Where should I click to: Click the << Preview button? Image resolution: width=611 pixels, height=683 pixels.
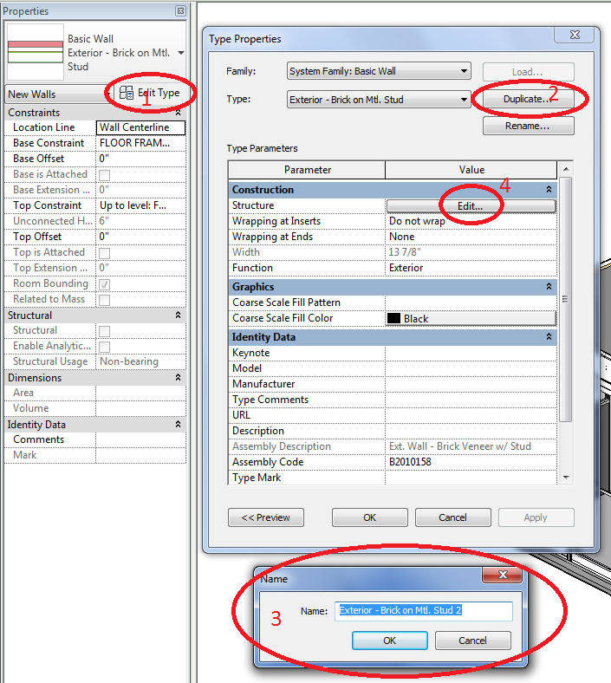pos(266,517)
